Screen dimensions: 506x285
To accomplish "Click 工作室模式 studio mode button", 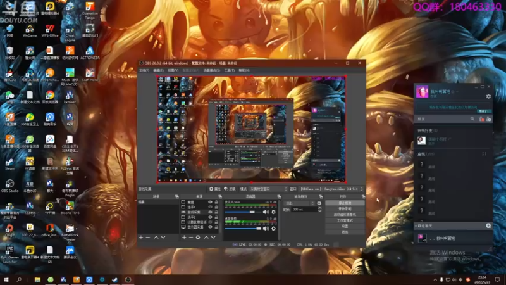I will pos(345,220).
